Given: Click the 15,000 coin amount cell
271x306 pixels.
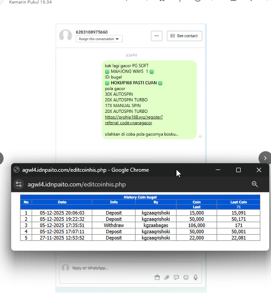Looking at the screenshot, I should pos(197,213).
